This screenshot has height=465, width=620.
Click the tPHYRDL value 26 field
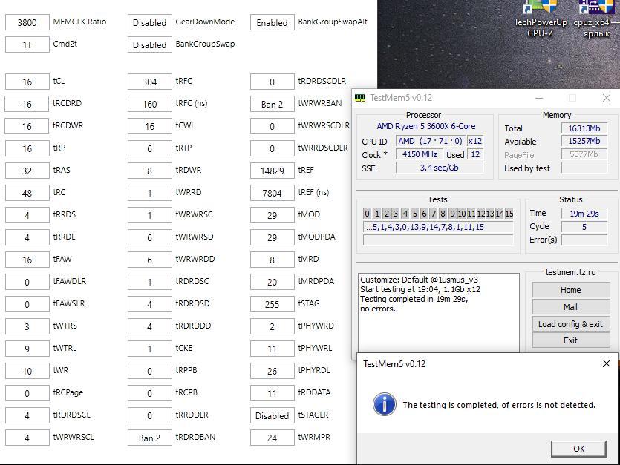273,371
